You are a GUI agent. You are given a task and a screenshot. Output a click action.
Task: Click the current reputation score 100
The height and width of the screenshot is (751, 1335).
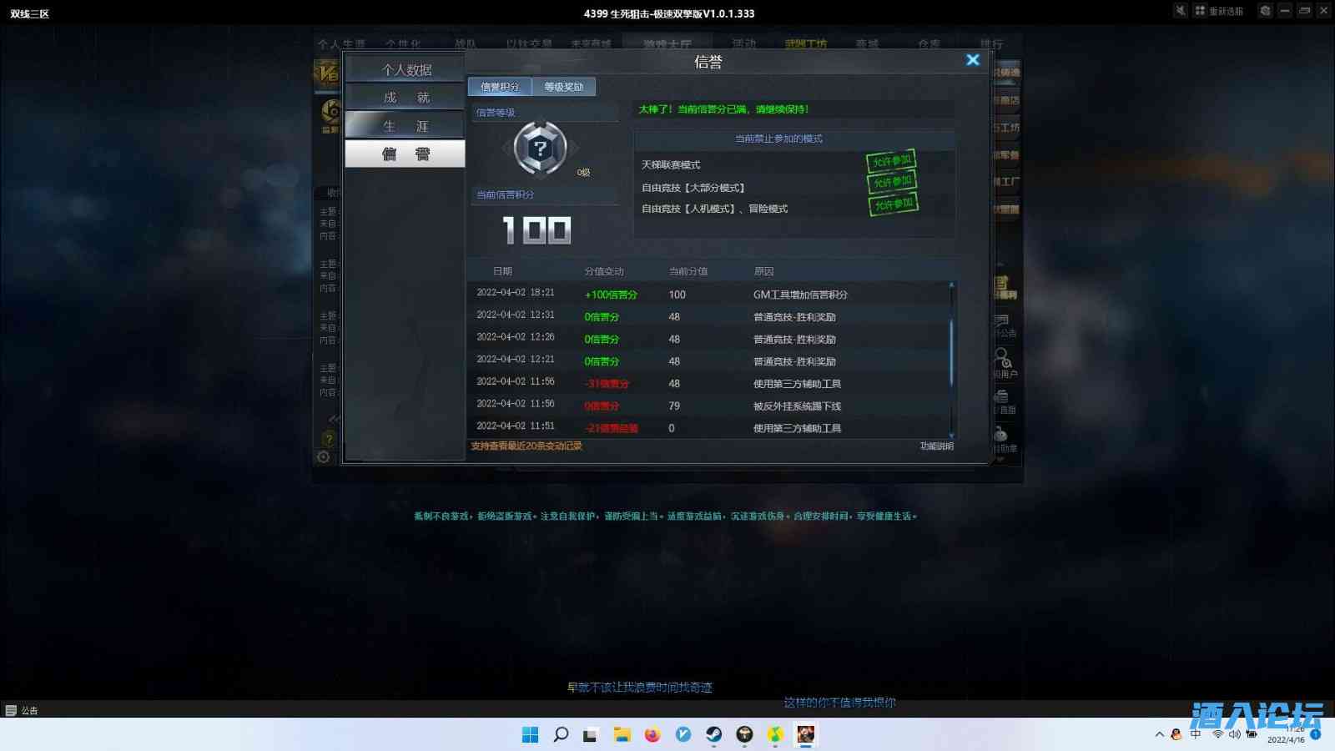(x=537, y=230)
